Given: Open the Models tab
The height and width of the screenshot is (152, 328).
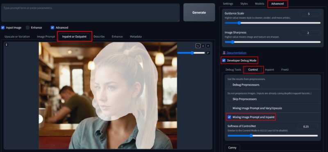Looking at the screenshot, I should click(260, 4).
